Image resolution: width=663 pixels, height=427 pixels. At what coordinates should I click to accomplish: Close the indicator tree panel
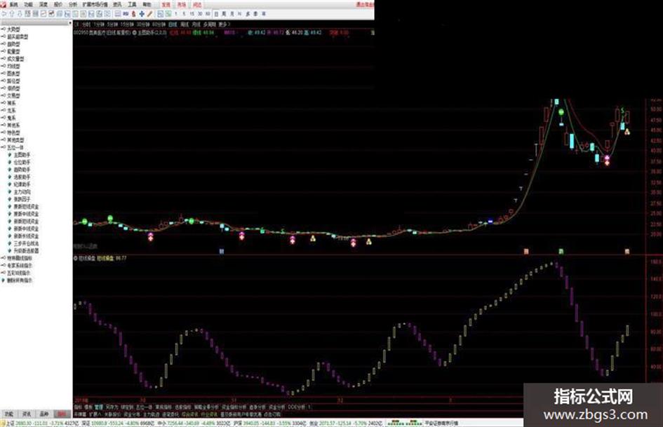[x=69, y=23]
